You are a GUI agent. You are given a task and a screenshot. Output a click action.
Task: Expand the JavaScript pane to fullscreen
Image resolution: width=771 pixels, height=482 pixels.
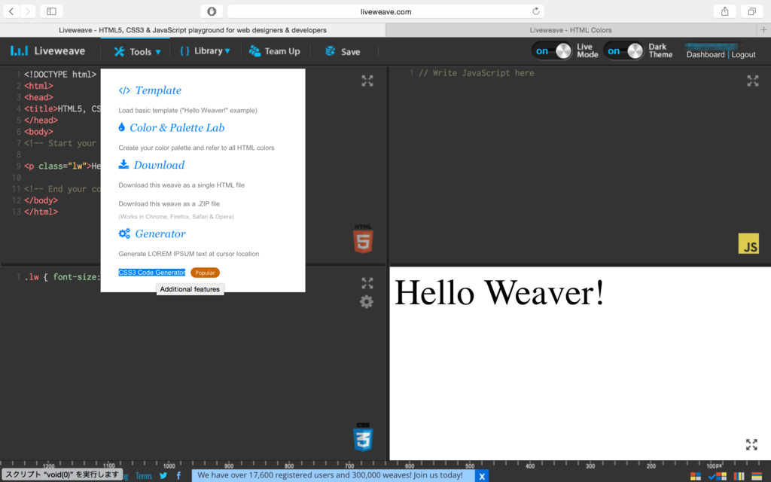(x=752, y=81)
